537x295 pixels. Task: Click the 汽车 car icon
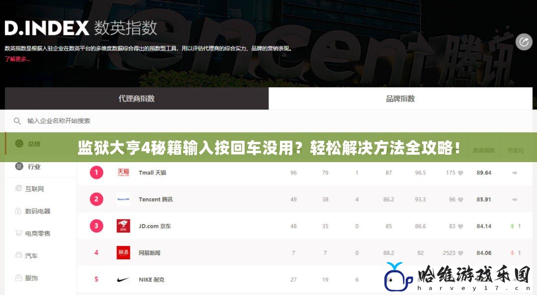pyautogui.click(x=18, y=255)
